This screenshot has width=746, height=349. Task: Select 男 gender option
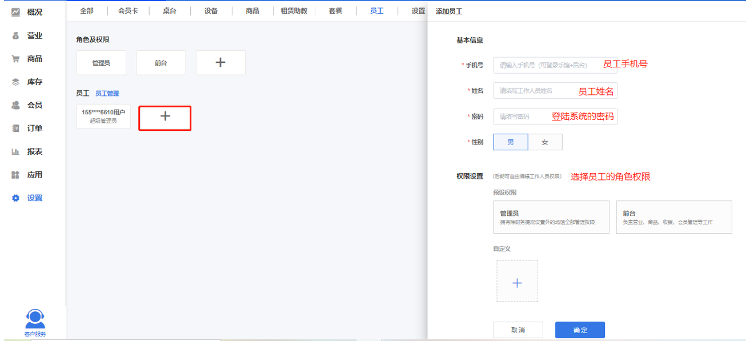tap(511, 142)
